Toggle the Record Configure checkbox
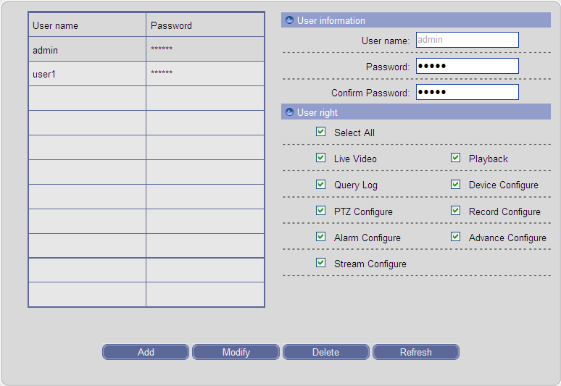Viewport: 561px width, 386px height. click(x=455, y=211)
